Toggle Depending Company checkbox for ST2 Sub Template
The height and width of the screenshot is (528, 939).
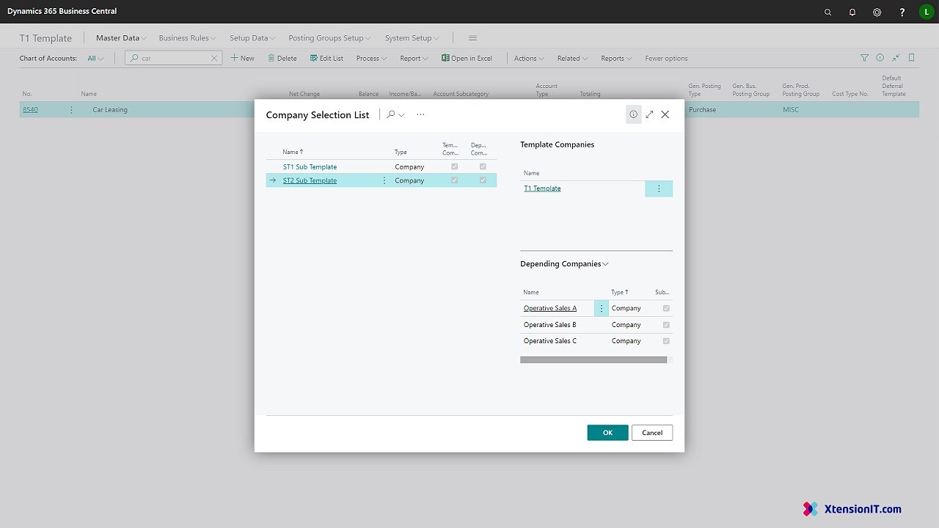point(483,180)
